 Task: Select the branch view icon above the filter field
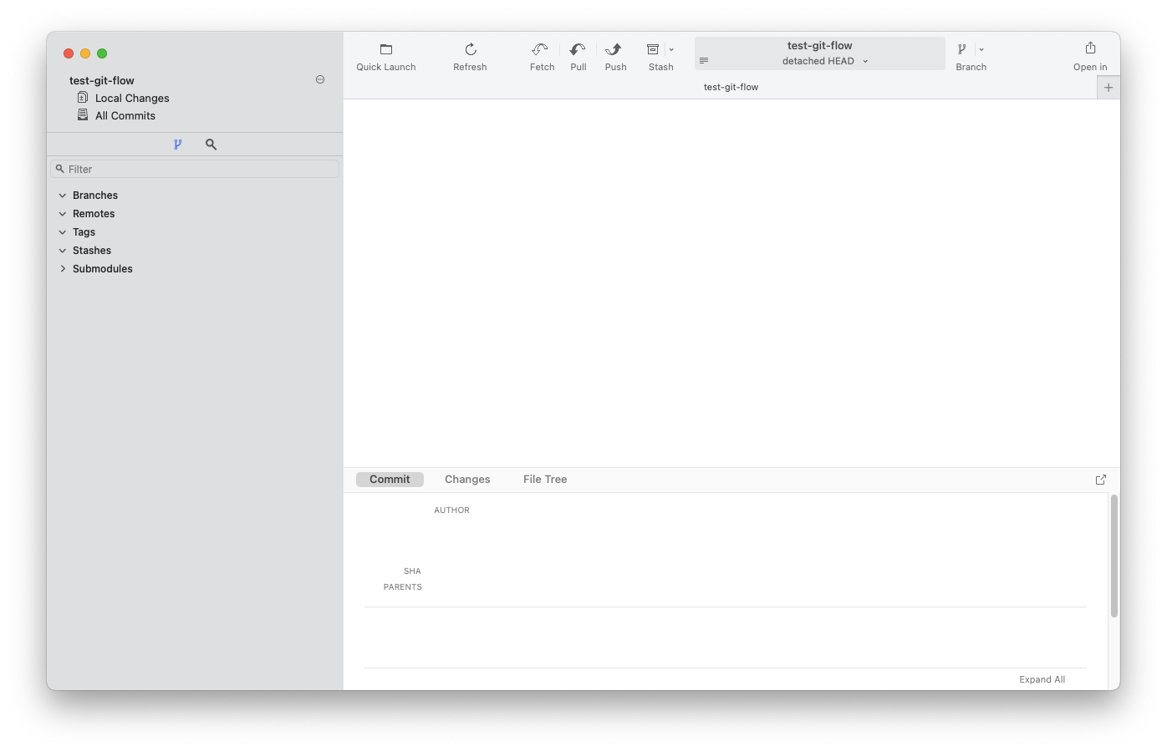pyautogui.click(x=178, y=144)
